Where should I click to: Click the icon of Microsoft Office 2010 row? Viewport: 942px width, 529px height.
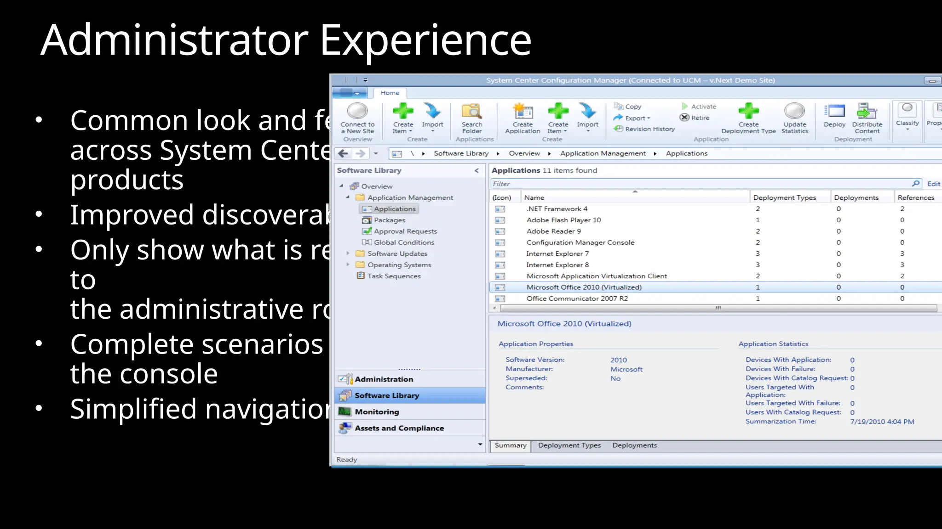(x=500, y=287)
